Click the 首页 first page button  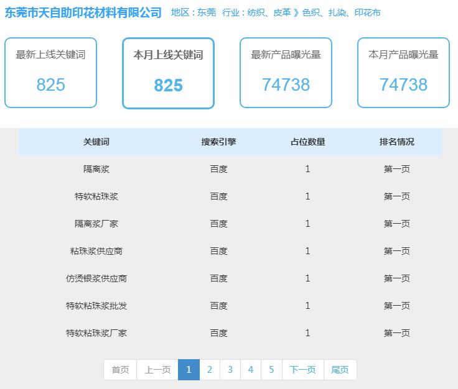point(120,370)
